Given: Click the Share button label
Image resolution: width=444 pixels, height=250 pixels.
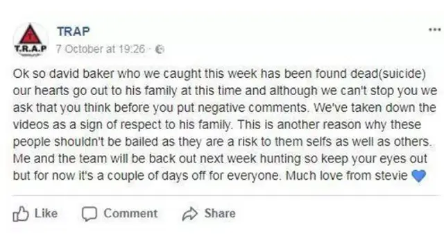Looking at the screenshot, I should (220, 213).
